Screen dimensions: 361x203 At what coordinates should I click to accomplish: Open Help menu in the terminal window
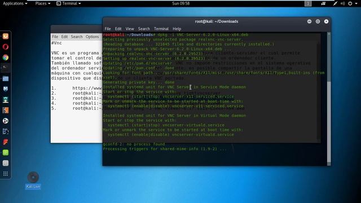point(177,29)
